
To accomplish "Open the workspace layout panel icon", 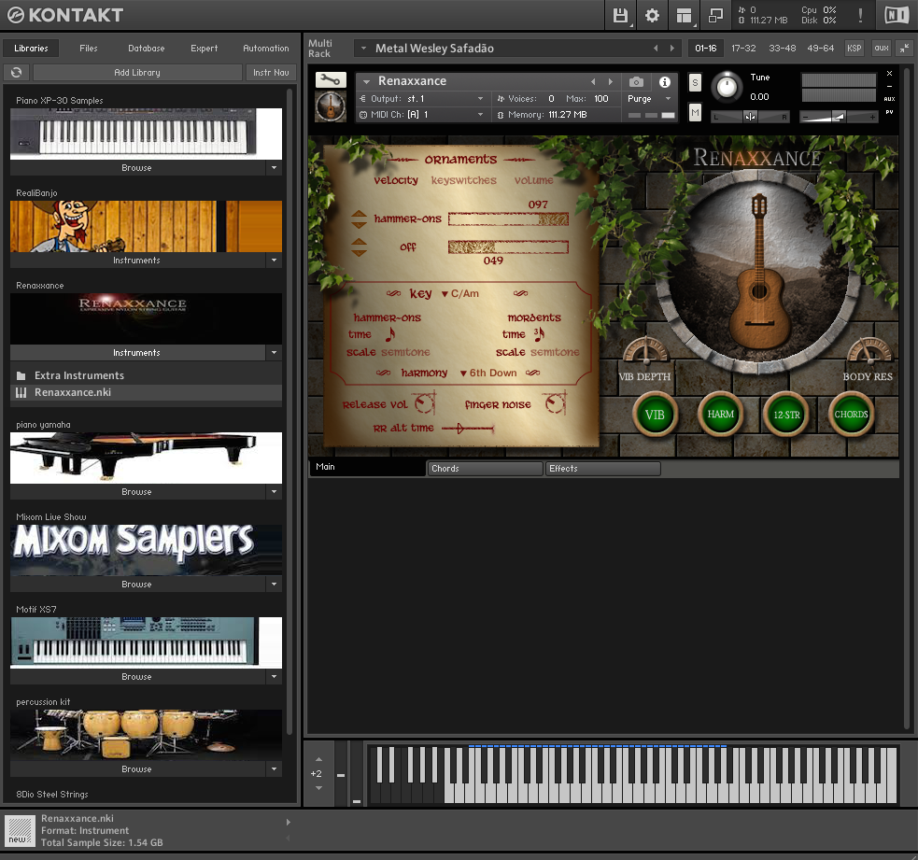I will (684, 15).
